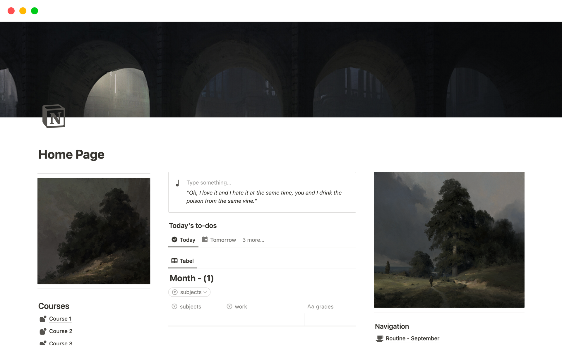Click the Tabel table view icon

coord(174,261)
